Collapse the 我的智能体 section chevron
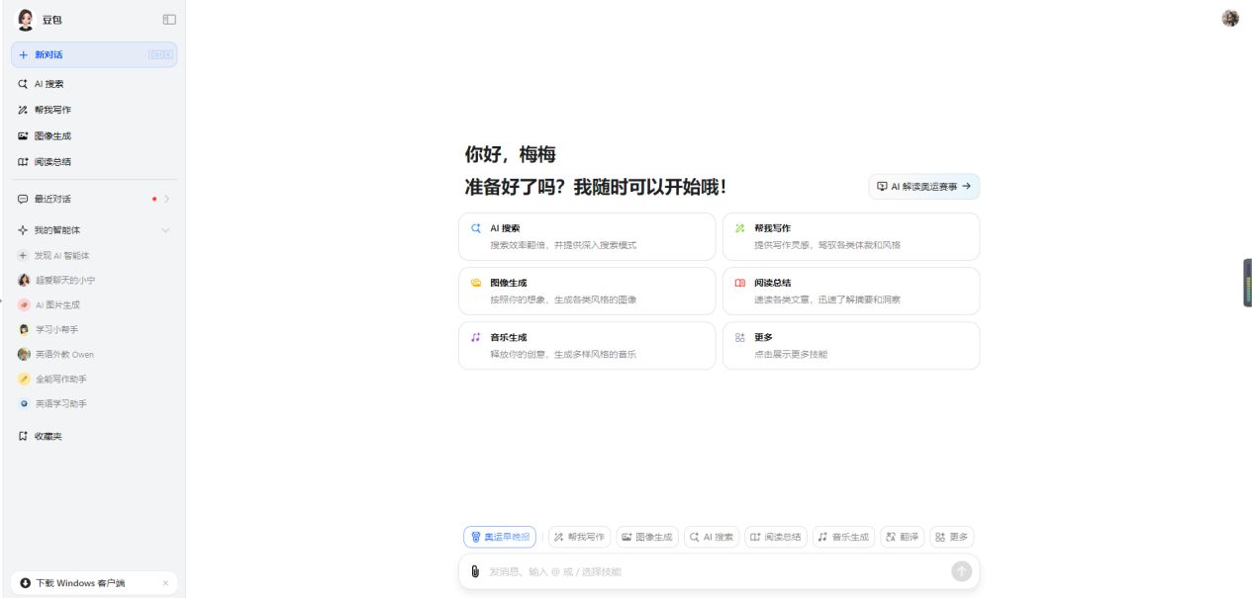This screenshot has width=1252, height=598. [x=165, y=230]
